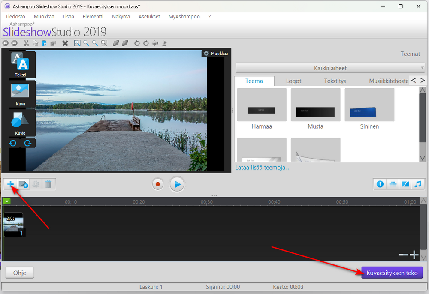Delete with the black X toolbar icon
Screen dimensions: 429x294
click(x=65, y=43)
